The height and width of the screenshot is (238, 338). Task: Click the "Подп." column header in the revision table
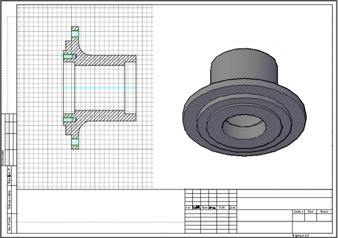[222, 207]
